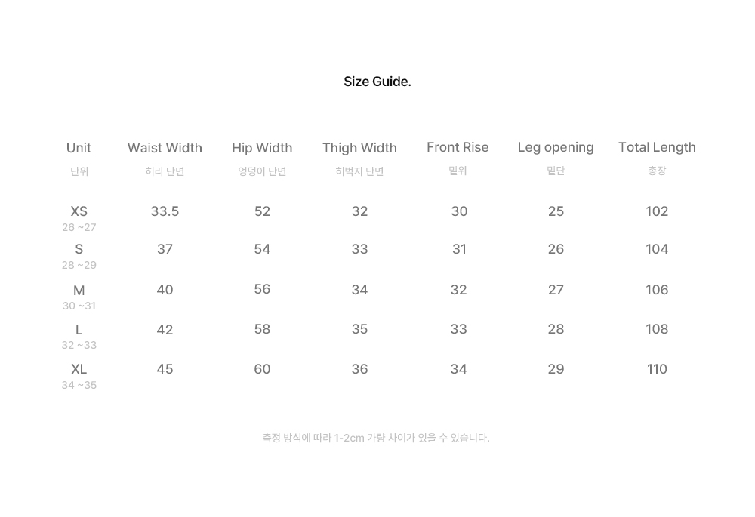The width and height of the screenshot is (755, 517).
Task: Click the Total Length column header
Action: (x=657, y=148)
